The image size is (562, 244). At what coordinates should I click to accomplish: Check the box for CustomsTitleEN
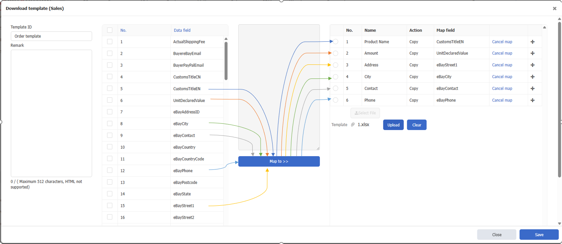tap(110, 88)
